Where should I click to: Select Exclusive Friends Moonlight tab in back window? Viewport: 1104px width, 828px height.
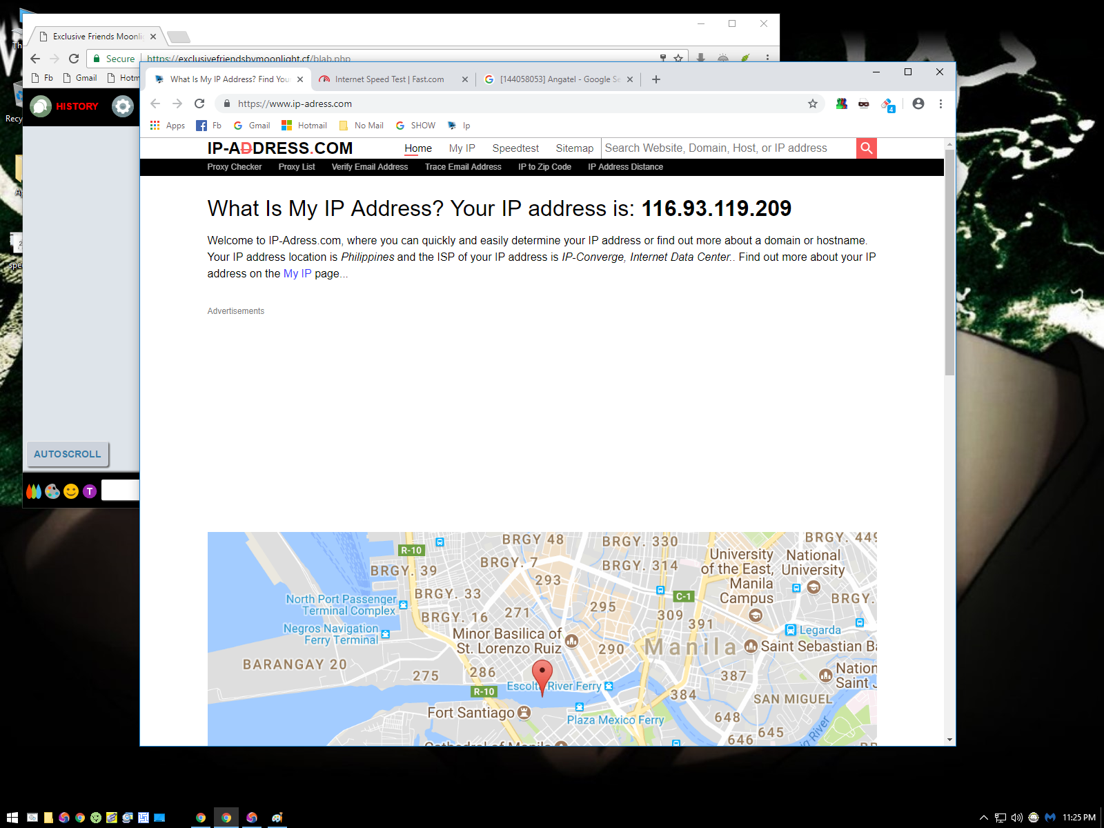click(98, 37)
